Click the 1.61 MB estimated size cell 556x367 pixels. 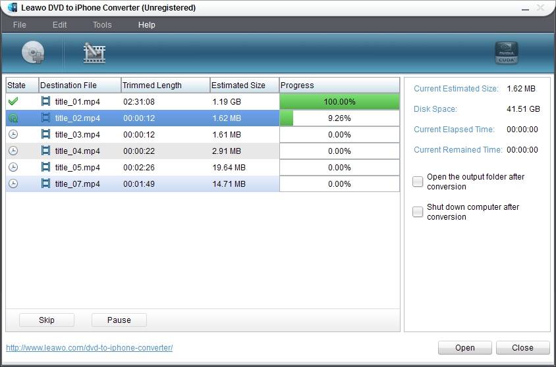227,134
